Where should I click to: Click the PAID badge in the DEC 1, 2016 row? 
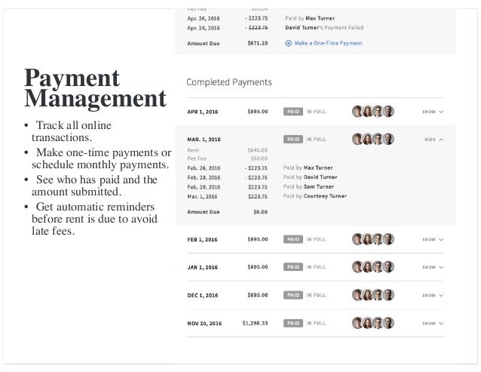(293, 295)
